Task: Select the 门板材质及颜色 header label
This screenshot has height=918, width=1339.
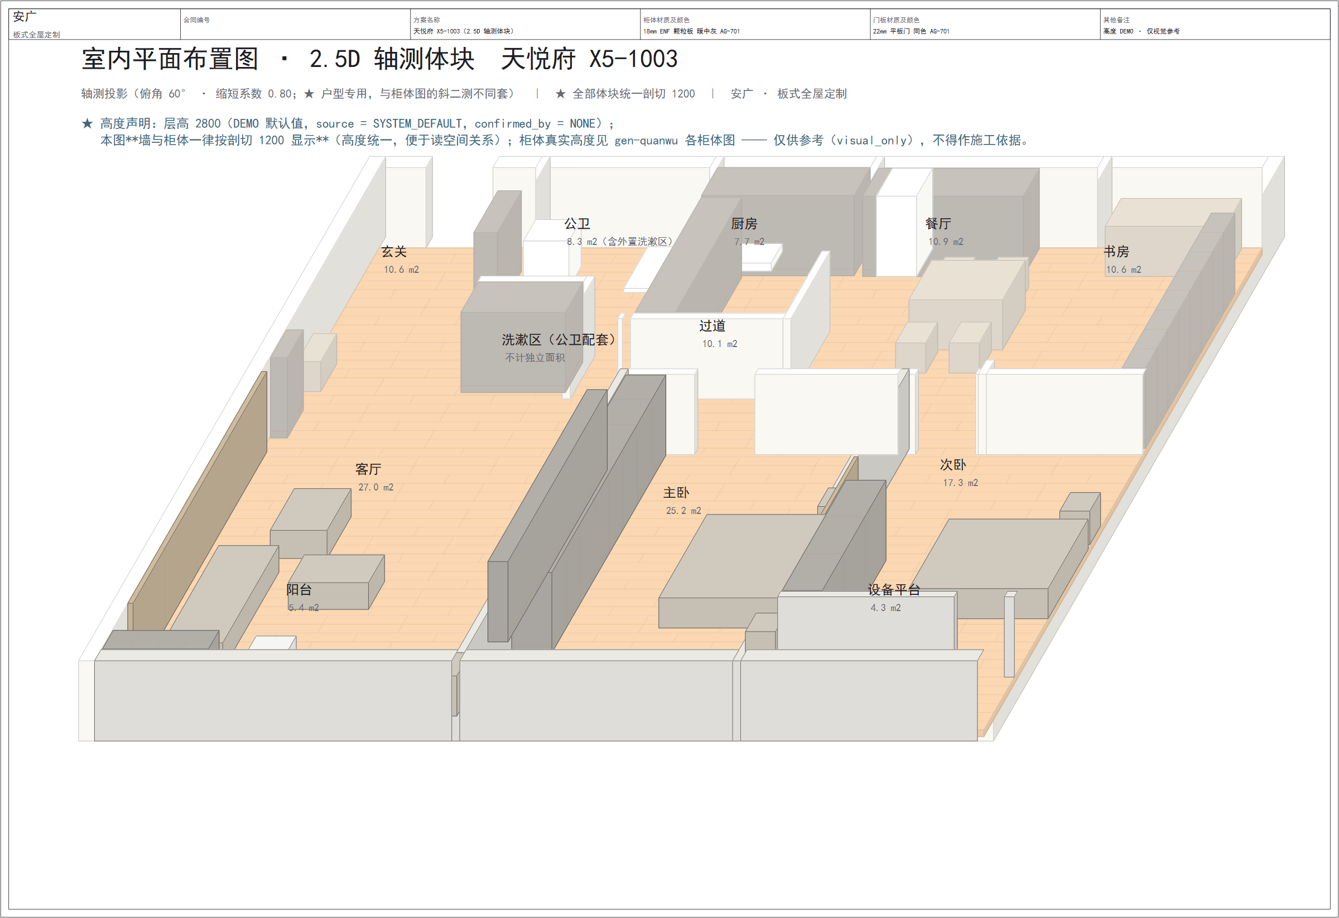Action: click(x=896, y=20)
